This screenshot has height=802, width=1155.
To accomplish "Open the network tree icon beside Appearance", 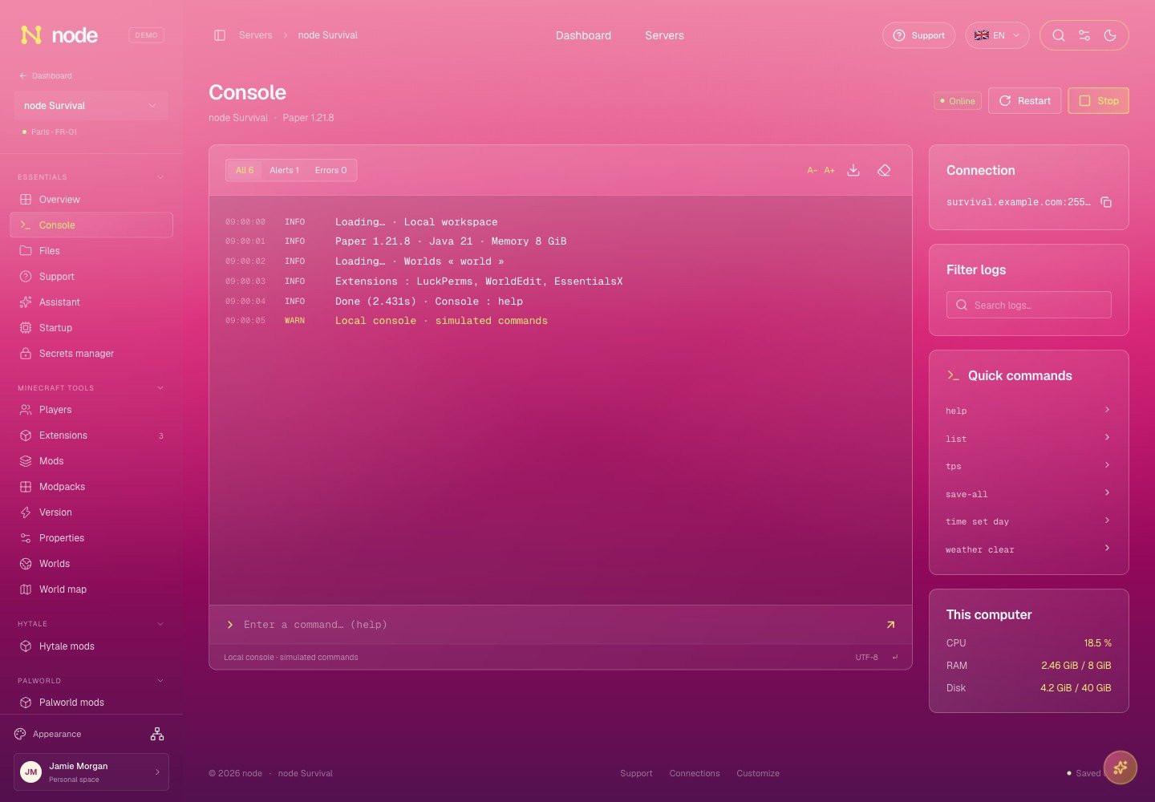I will 157,734.
